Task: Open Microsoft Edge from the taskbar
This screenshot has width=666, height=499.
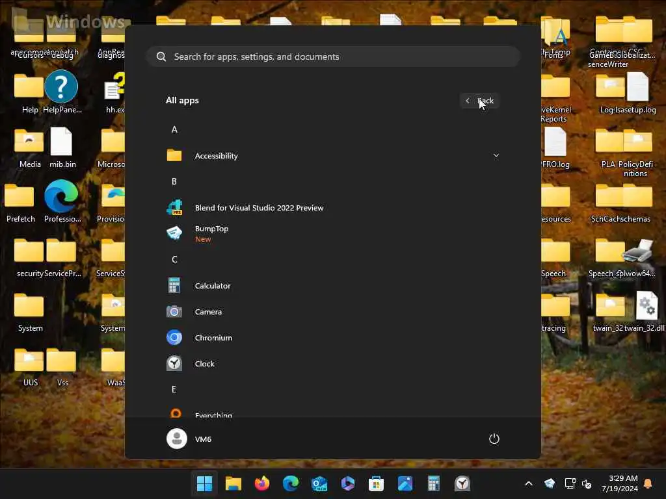Action: (x=291, y=483)
